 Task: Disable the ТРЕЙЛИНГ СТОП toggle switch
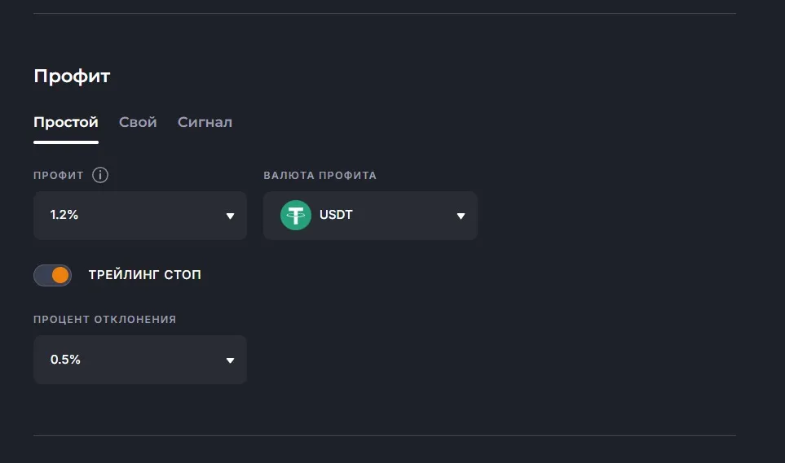52,275
